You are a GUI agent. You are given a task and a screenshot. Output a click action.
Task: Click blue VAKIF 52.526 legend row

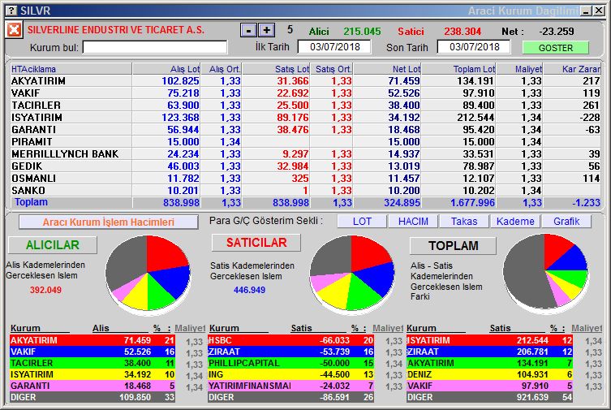click(93, 352)
